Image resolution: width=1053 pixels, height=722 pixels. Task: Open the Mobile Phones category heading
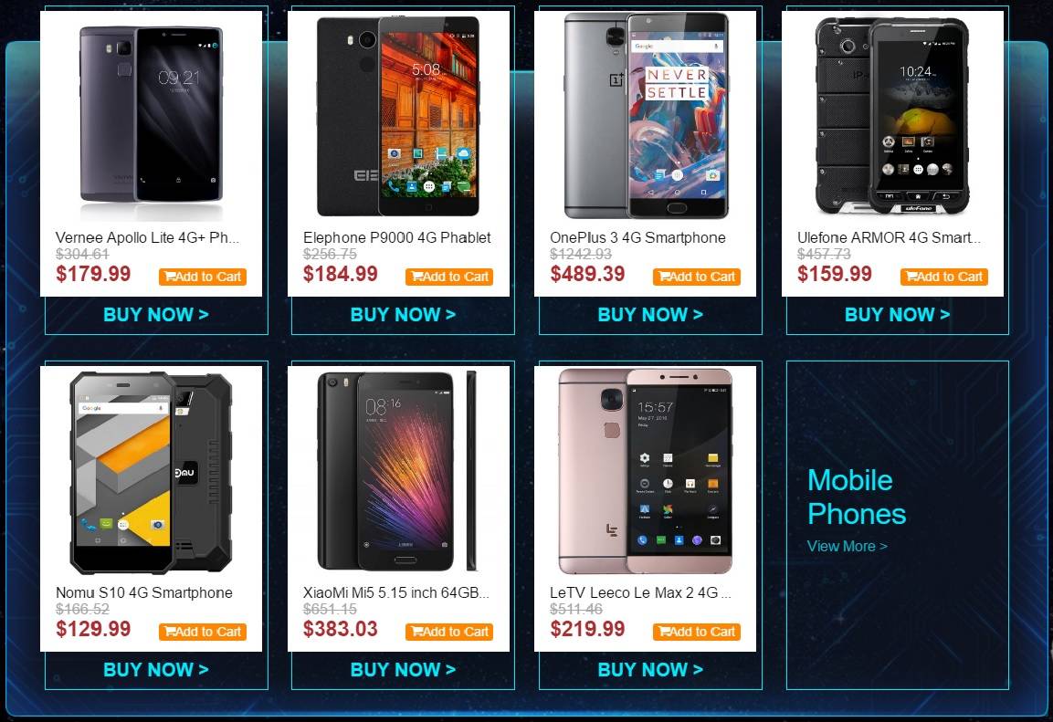tap(857, 497)
